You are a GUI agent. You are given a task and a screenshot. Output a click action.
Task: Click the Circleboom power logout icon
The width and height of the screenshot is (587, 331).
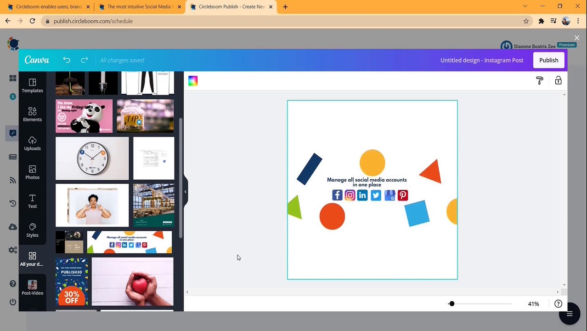coord(13,302)
